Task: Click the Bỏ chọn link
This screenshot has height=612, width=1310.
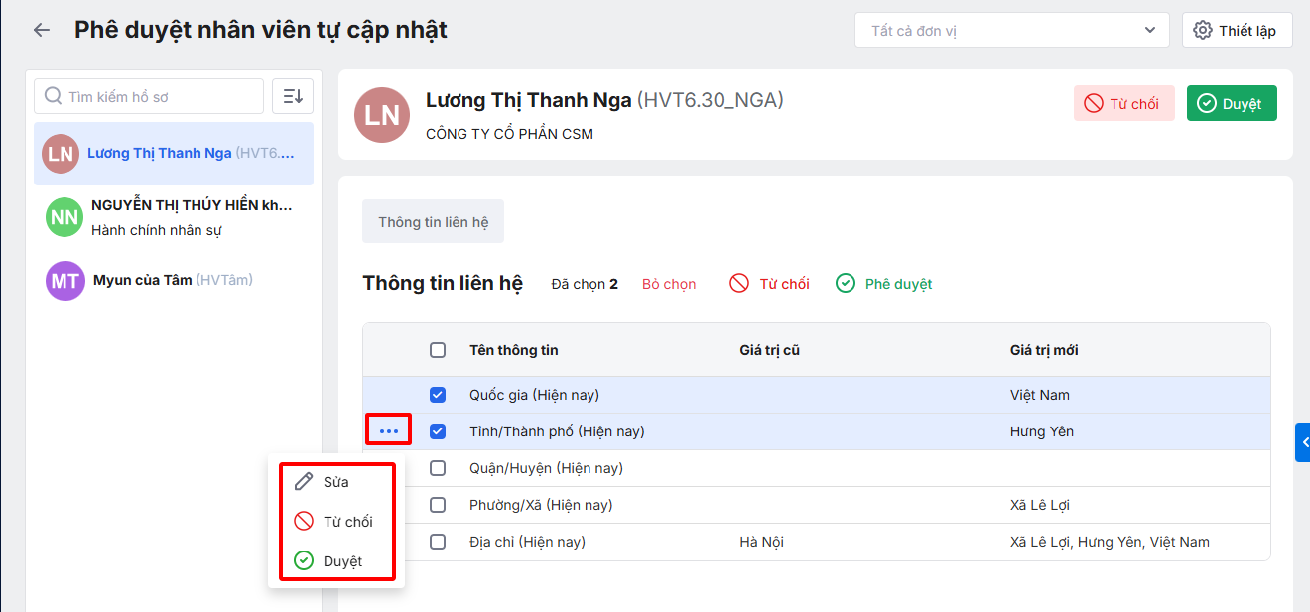Action: coord(669,284)
